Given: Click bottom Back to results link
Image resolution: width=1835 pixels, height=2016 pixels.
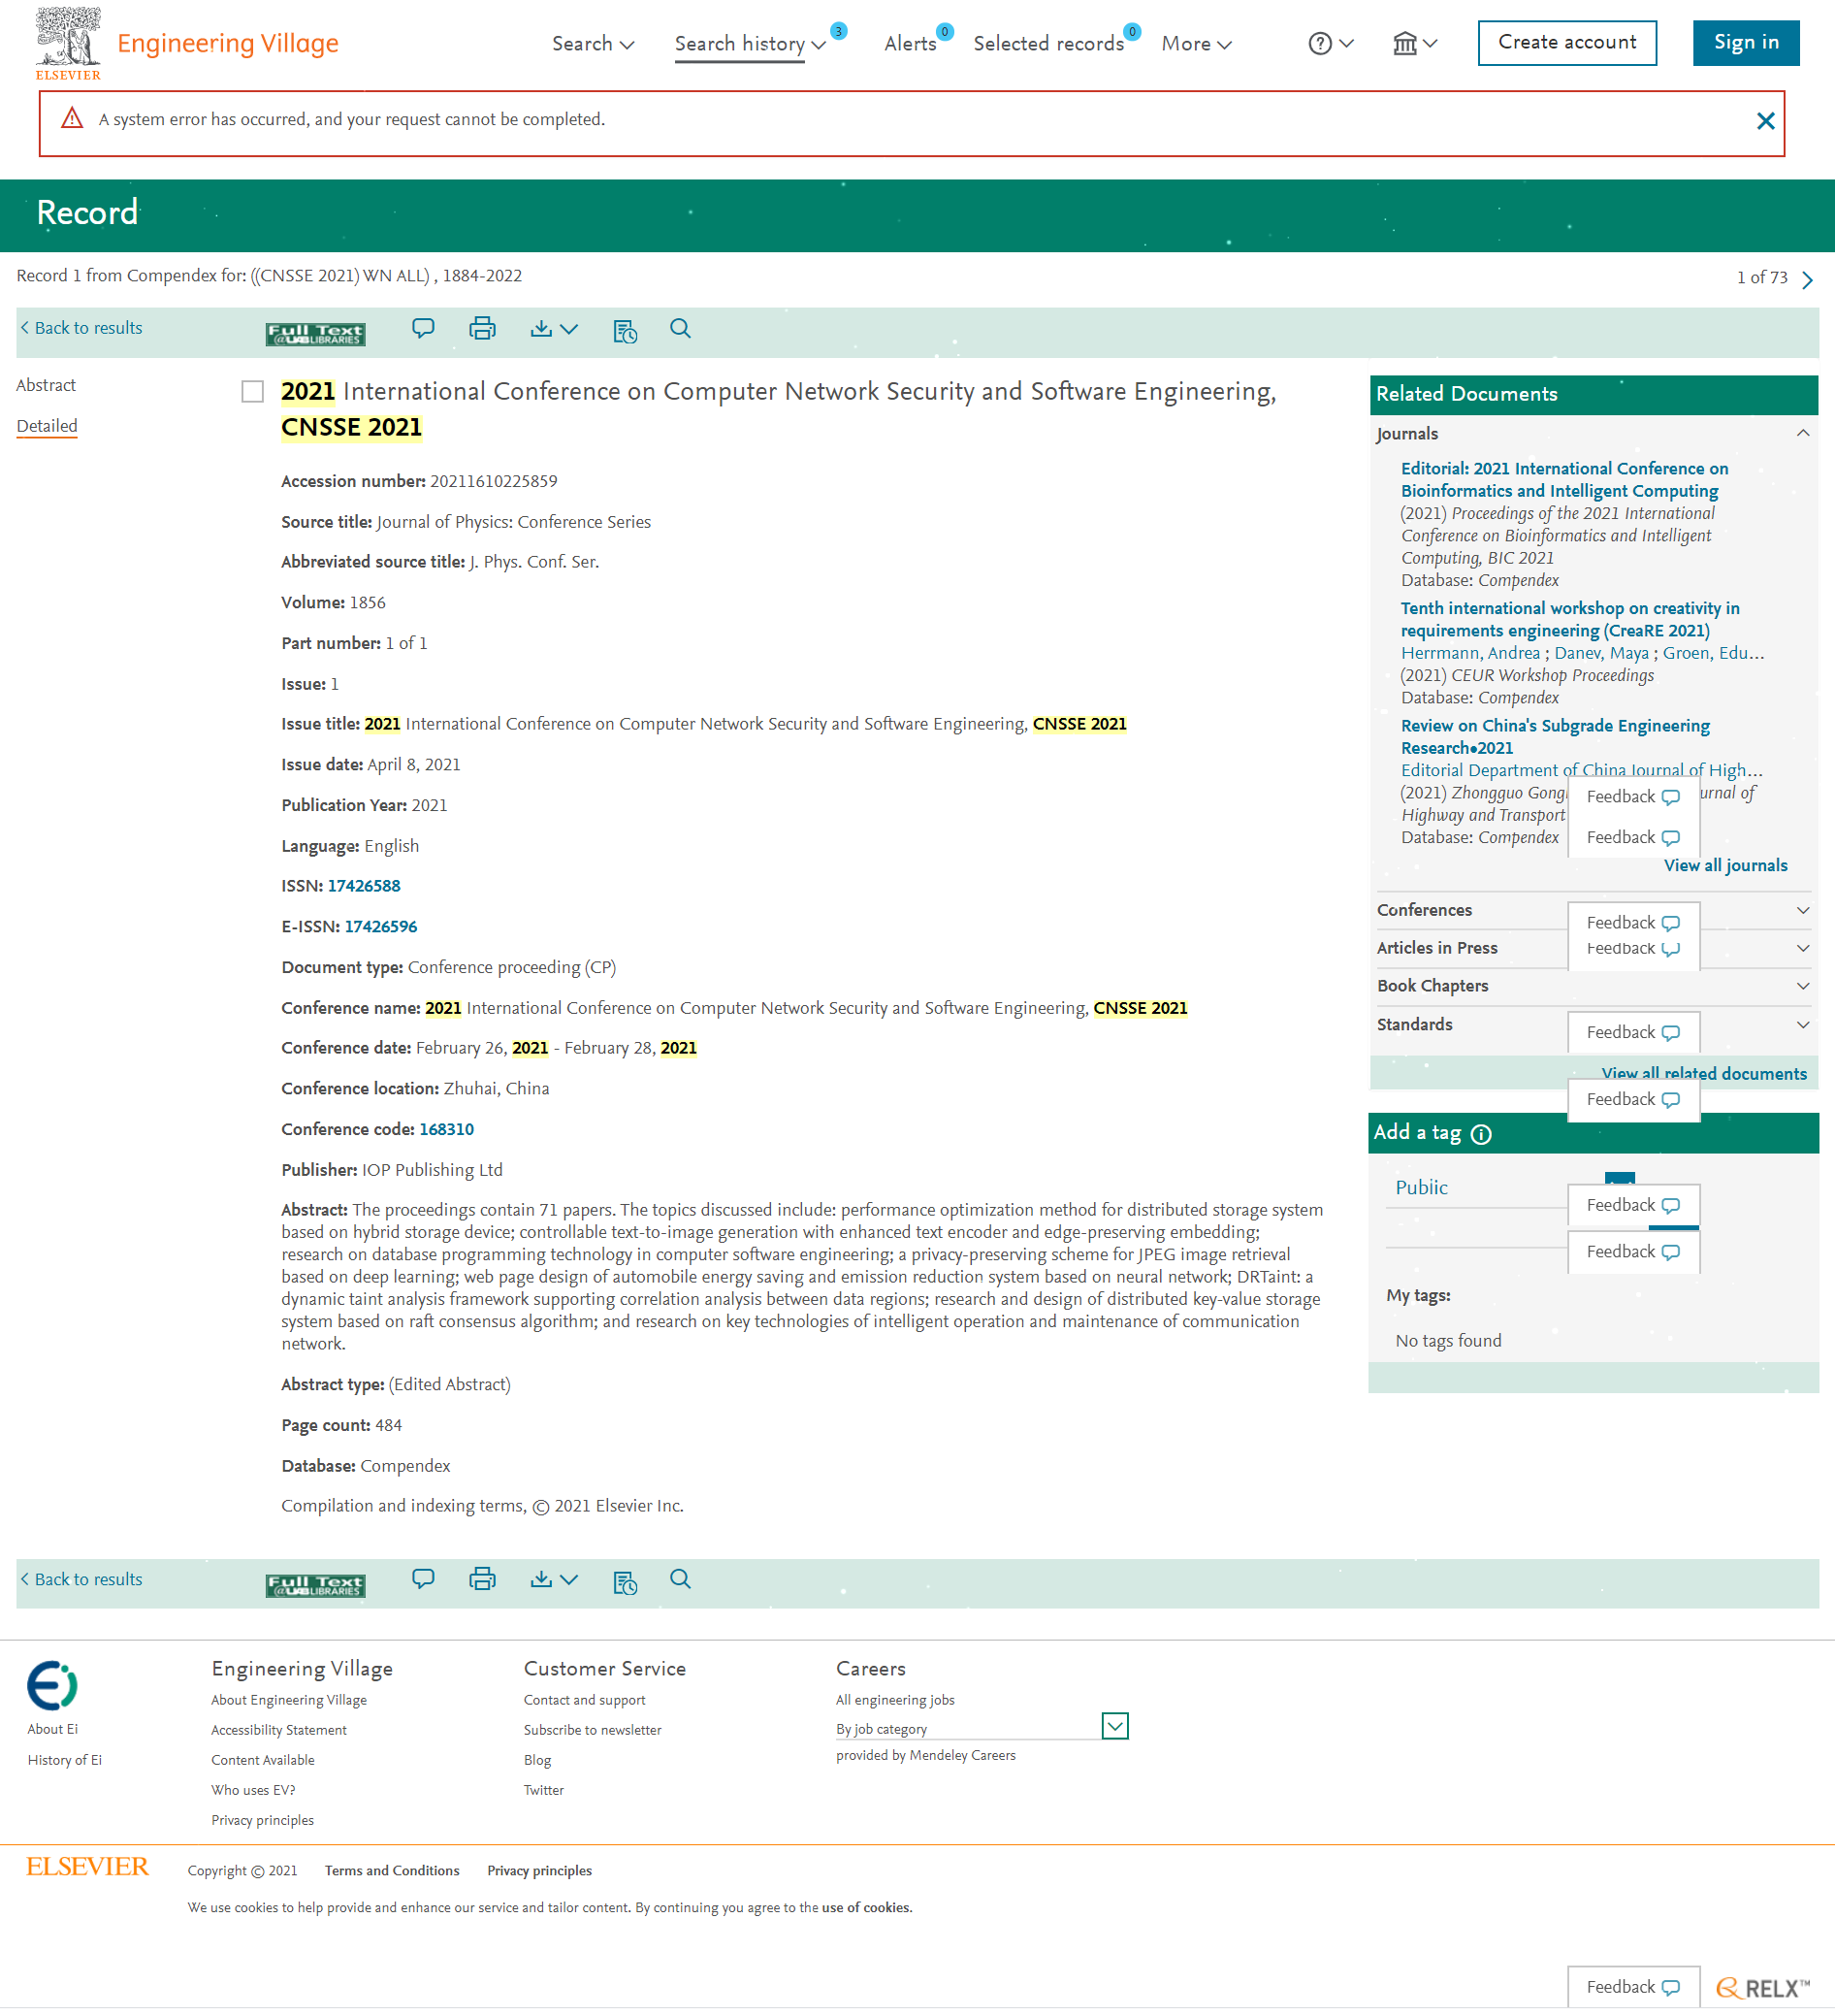Looking at the screenshot, I should coord(80,1579).
